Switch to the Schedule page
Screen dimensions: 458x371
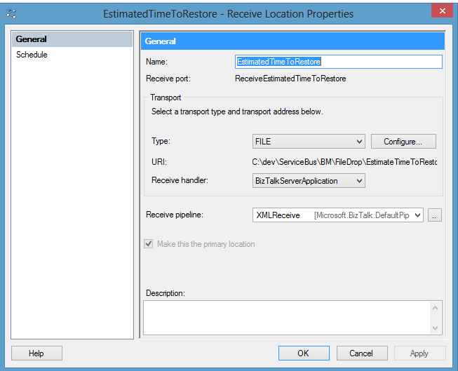pyautogui.click(x=32, y=55)
